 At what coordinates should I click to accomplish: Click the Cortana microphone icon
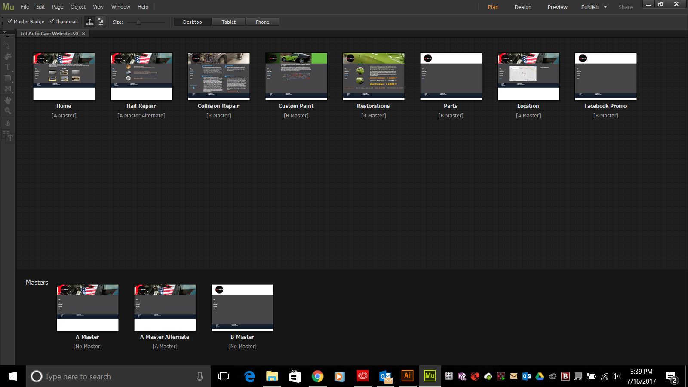[200, 376]
